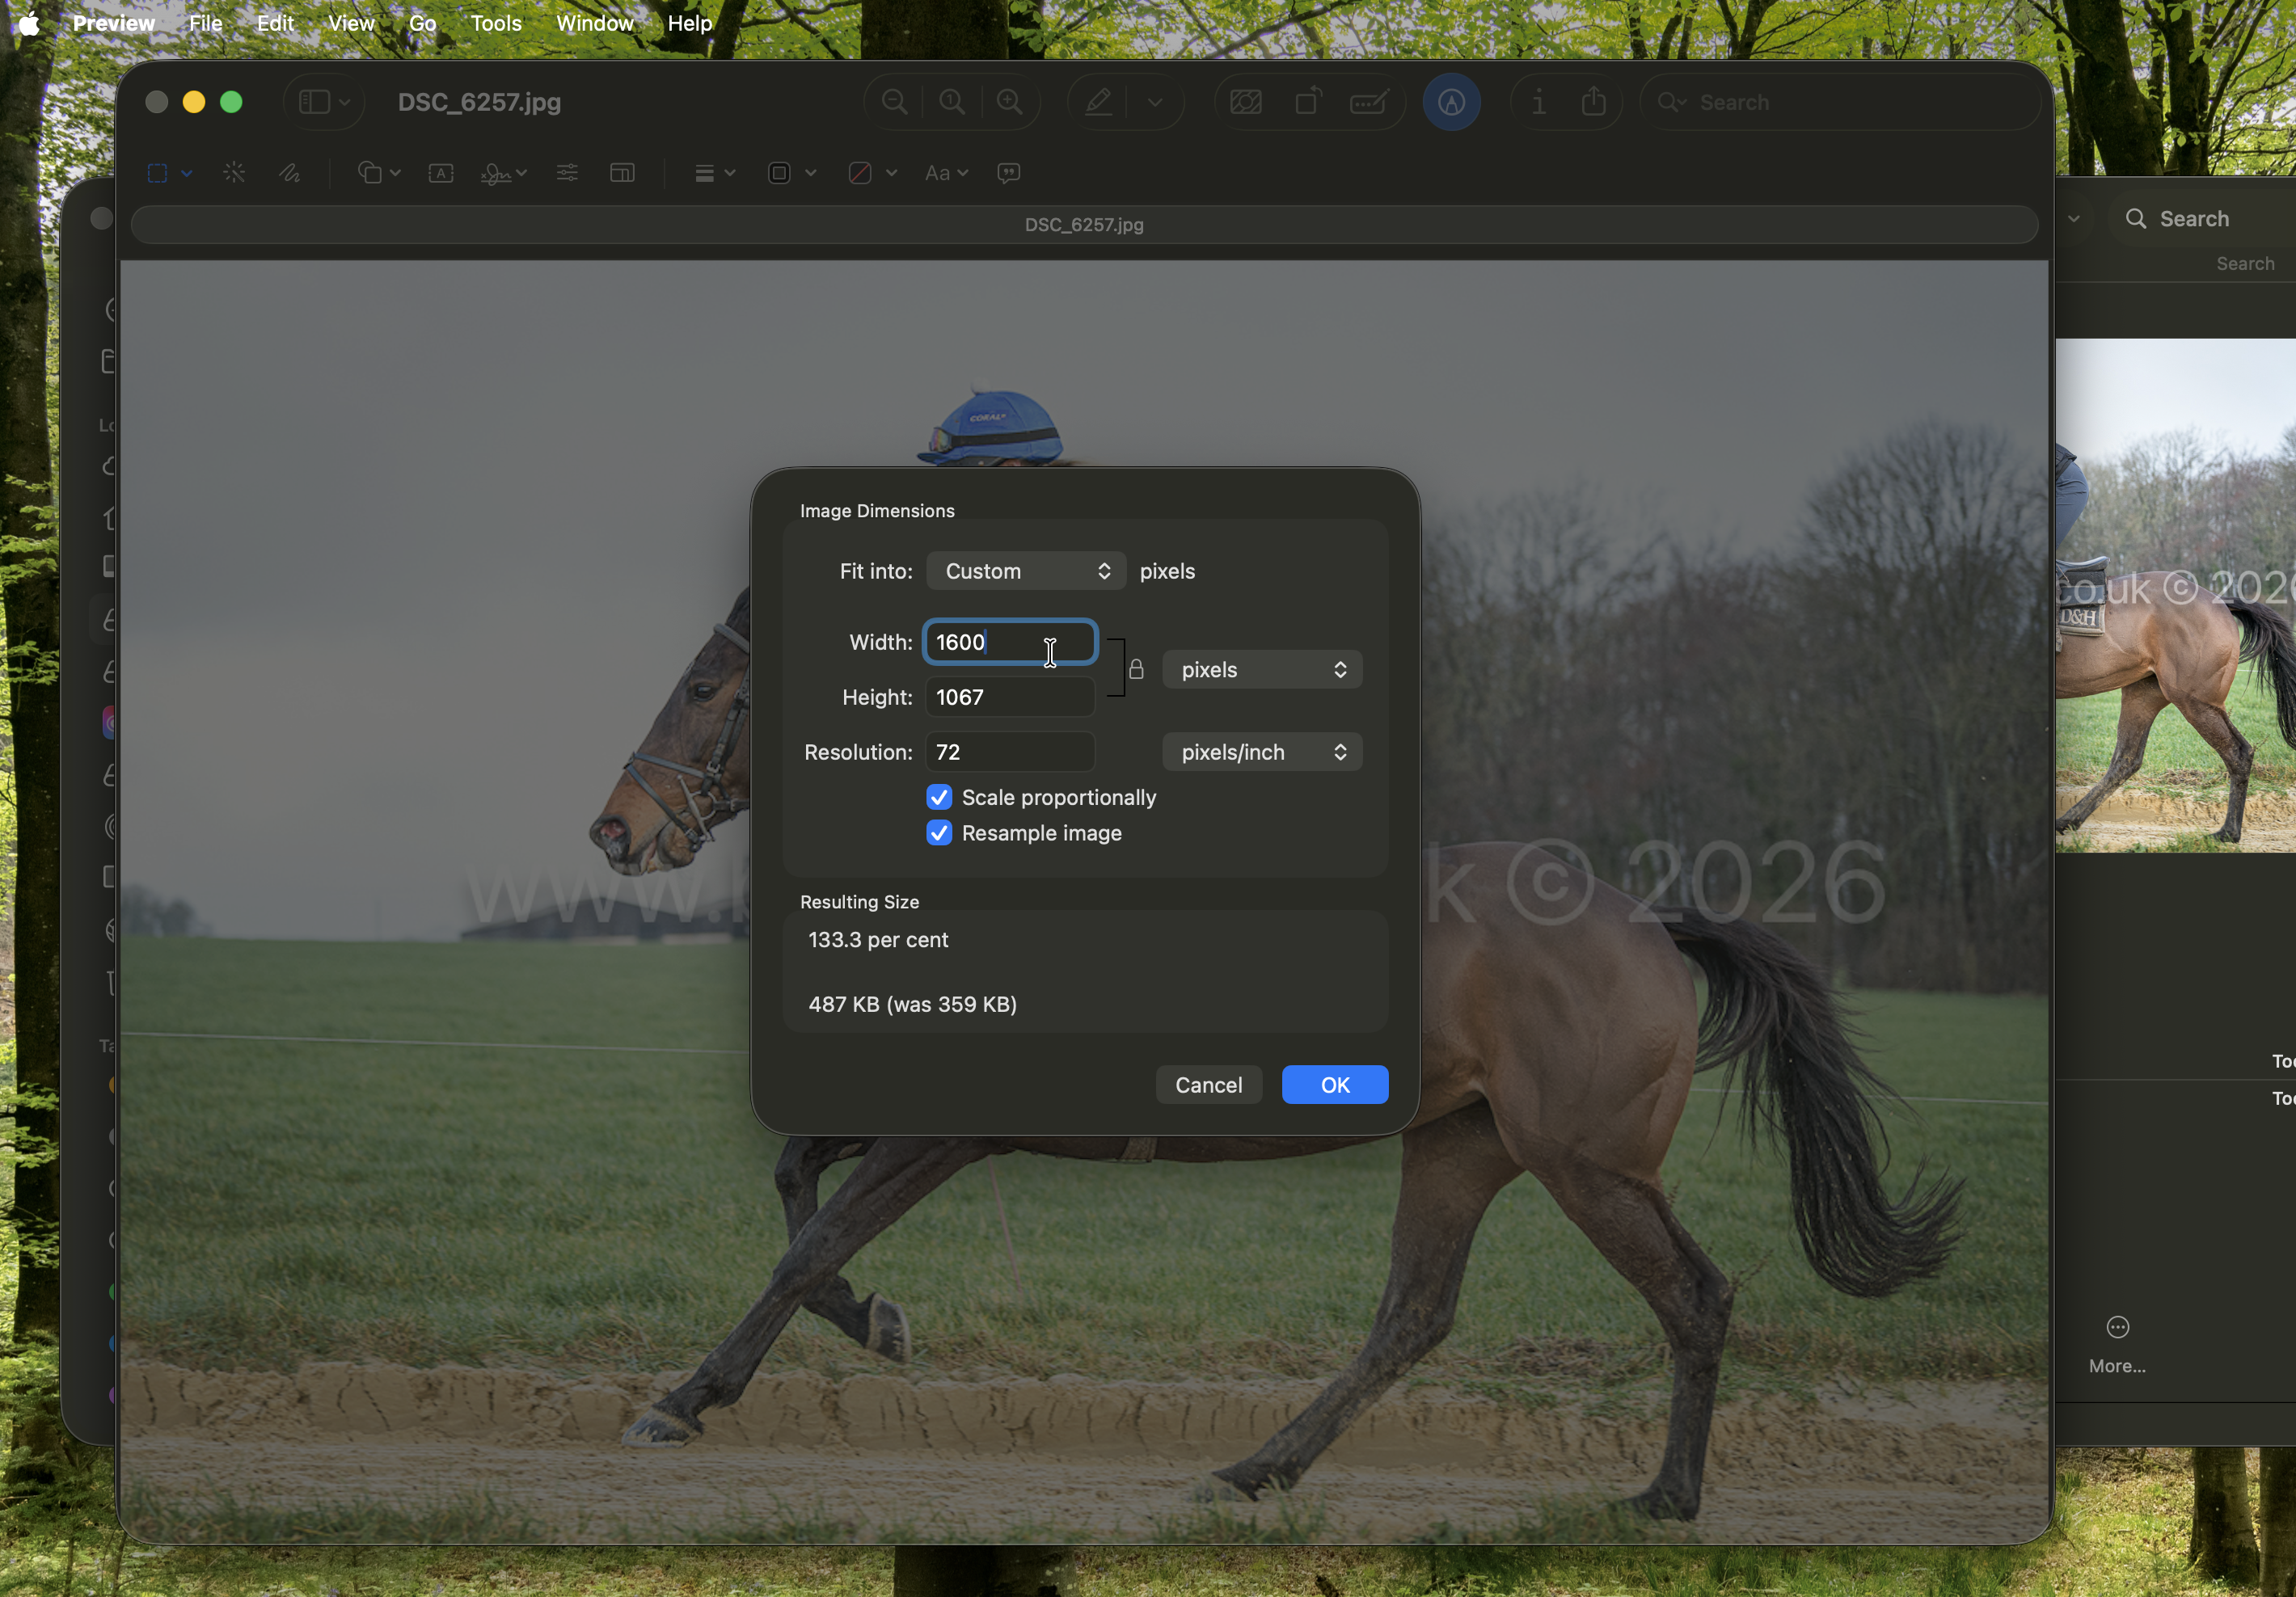Open the pixels/inch resolution dropdown
The width and height of the screenshot is (2296, 1597).
1262,752
